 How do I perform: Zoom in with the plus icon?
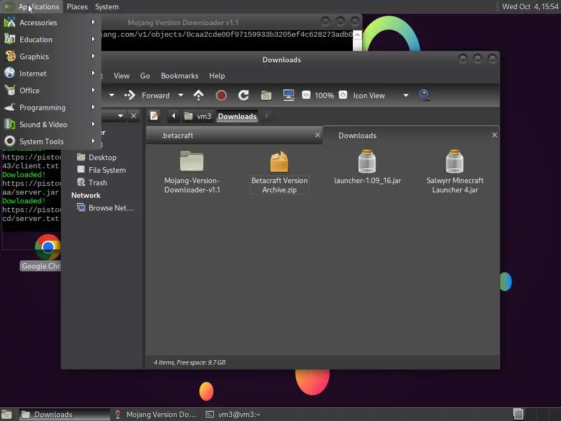(343, 95)
